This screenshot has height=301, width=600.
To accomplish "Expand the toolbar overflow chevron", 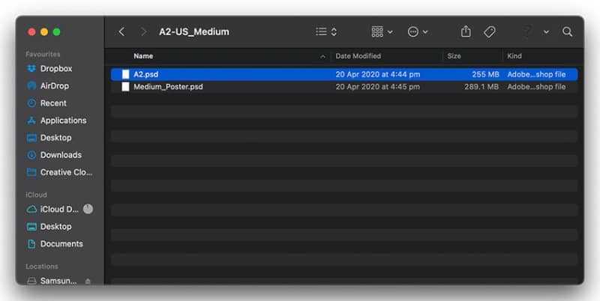I will (547, 32).
